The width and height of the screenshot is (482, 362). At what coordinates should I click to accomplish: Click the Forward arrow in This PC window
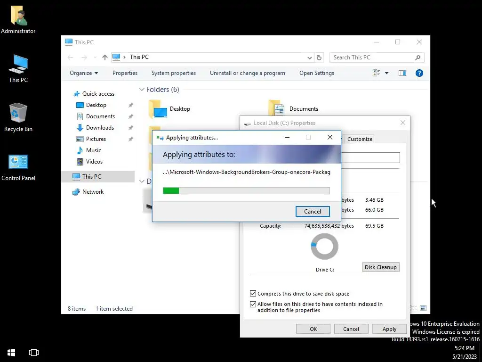tap(84, 58)
